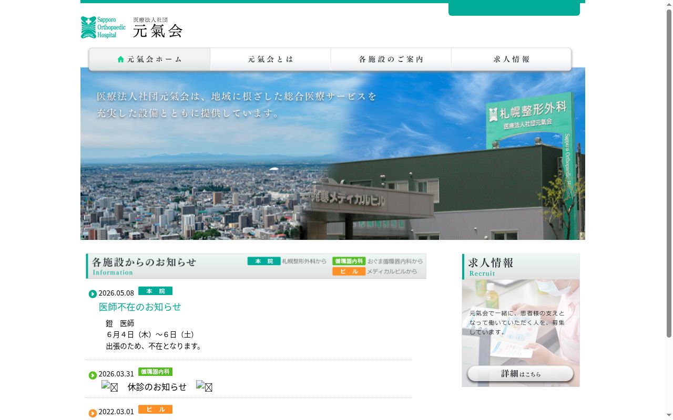This screenshot has width=673, height=420.
Task: Click the green arrow bullet beside 2026.03.31
Action: pyautogui.click(x=93, y=375)
